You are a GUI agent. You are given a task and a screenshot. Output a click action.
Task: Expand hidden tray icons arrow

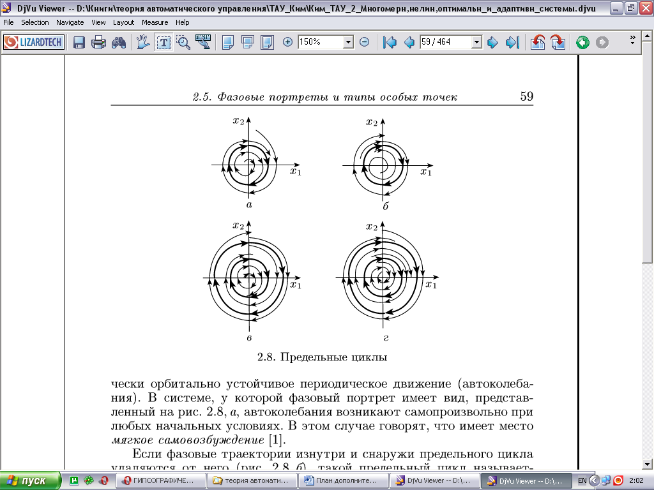pyautogui.click(x=594, y=480)
